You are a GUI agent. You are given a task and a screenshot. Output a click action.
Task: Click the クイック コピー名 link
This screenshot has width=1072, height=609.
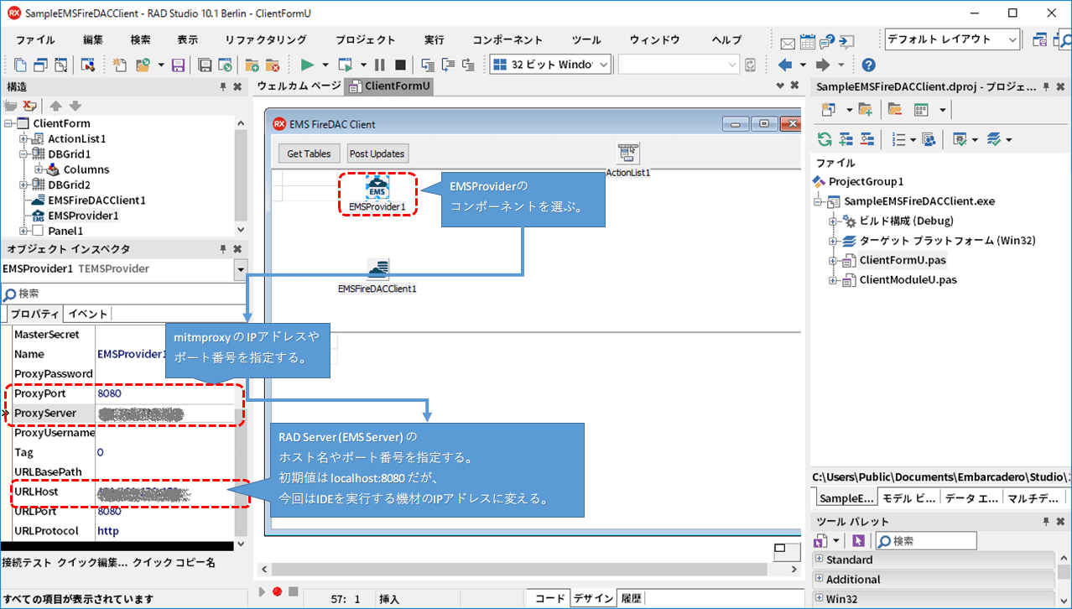[x=174, y=563]
